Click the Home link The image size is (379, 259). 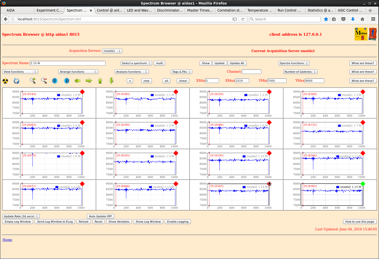click(7, 240)
